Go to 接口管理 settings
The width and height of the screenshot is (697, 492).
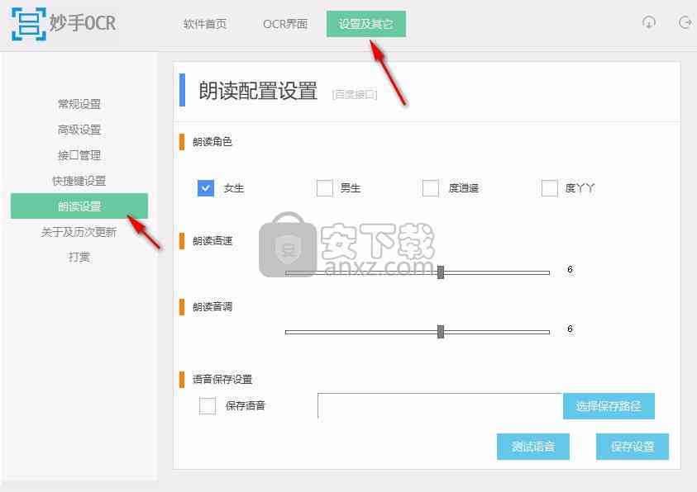(x=79, y=155)
